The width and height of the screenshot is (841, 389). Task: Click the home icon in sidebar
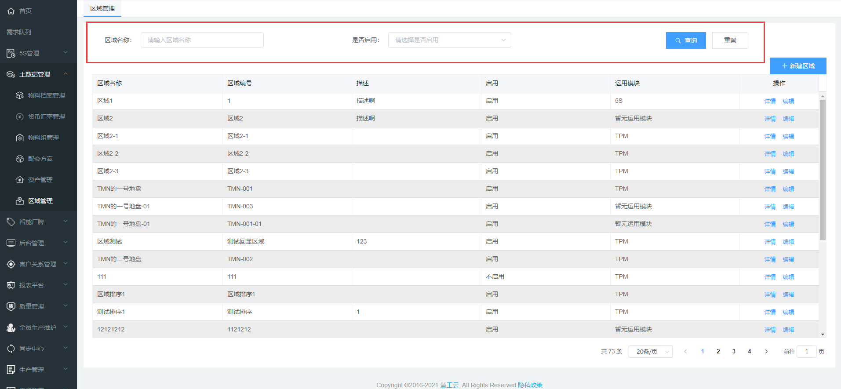coord(11,11)
